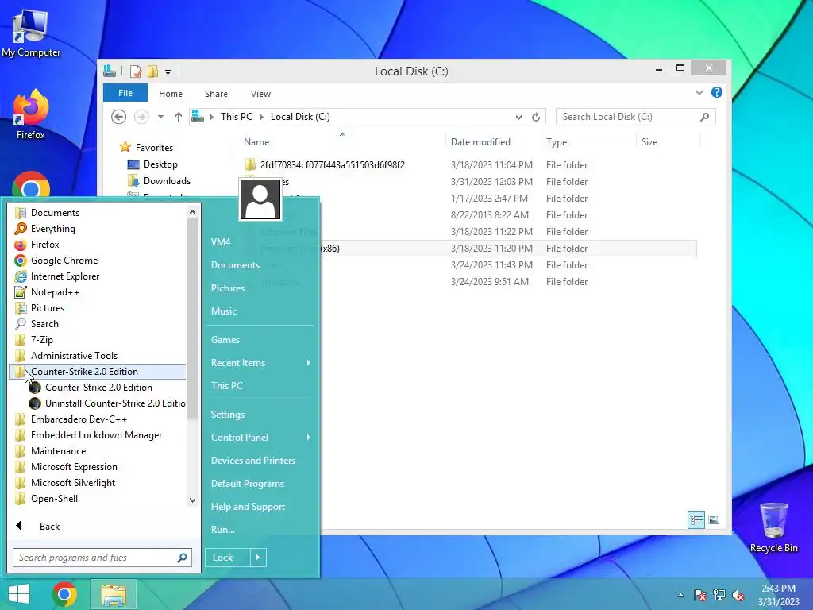Expand Microsoft Silverlight folder
813x610 pixels.
[x=97, y=483]
